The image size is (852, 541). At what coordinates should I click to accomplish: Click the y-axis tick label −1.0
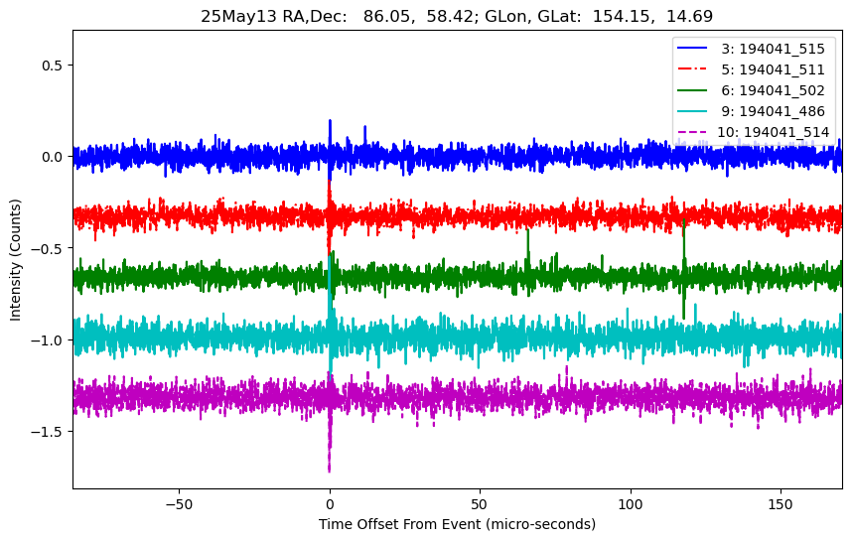point(48,340)
